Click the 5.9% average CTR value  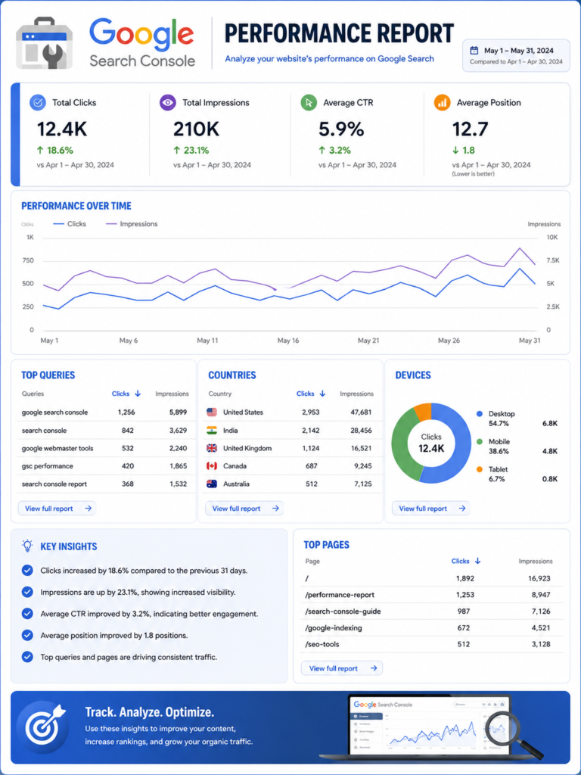[x=341, y=129]
